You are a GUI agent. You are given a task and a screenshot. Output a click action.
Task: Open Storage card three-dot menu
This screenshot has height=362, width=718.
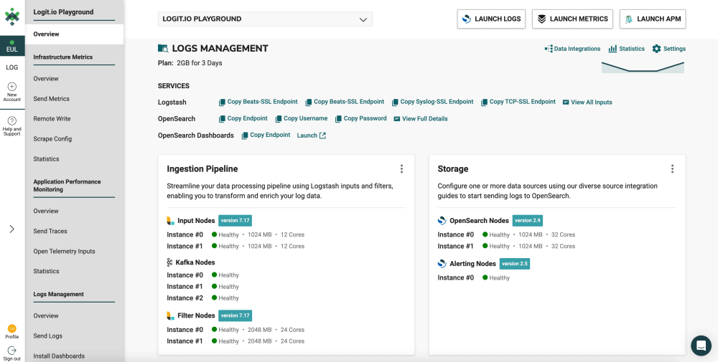click(672, 169)
